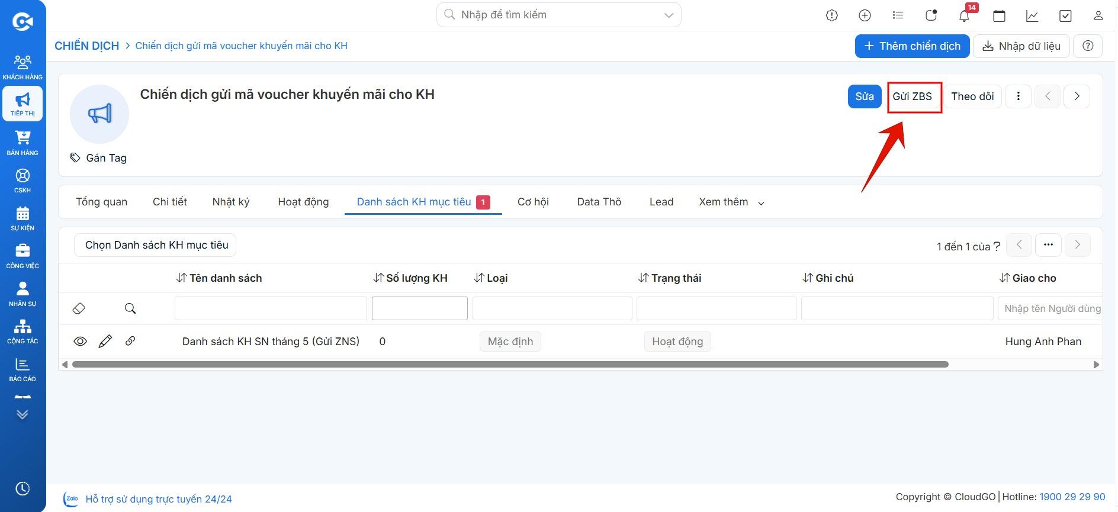
Task: Clear filters with the eraser icon
Action: [x=79, y=308]
